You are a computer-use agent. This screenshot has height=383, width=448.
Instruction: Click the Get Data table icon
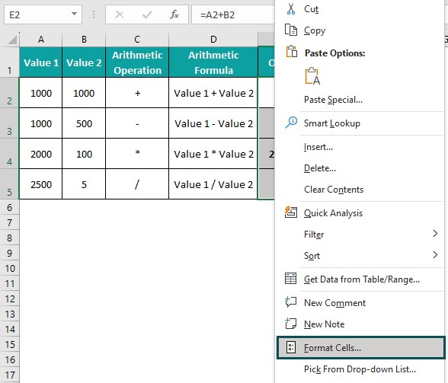(x=290, y=279)
